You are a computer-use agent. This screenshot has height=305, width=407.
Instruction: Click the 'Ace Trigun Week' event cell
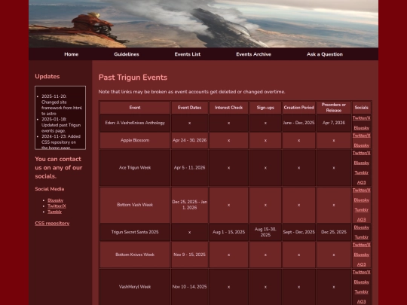(135, 167)
